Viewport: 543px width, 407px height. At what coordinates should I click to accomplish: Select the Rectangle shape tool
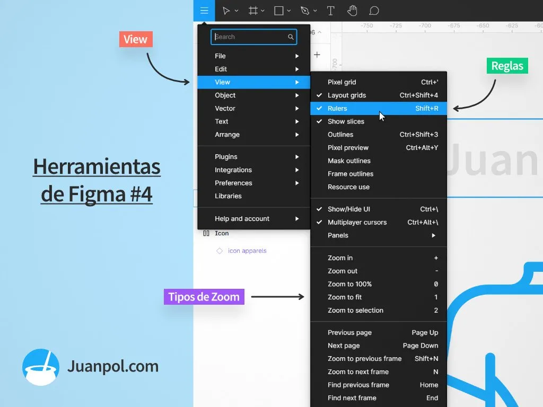(279, 11)
